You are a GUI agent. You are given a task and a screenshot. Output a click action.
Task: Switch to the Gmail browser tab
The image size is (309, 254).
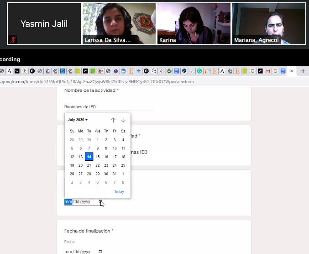point(268,71)
